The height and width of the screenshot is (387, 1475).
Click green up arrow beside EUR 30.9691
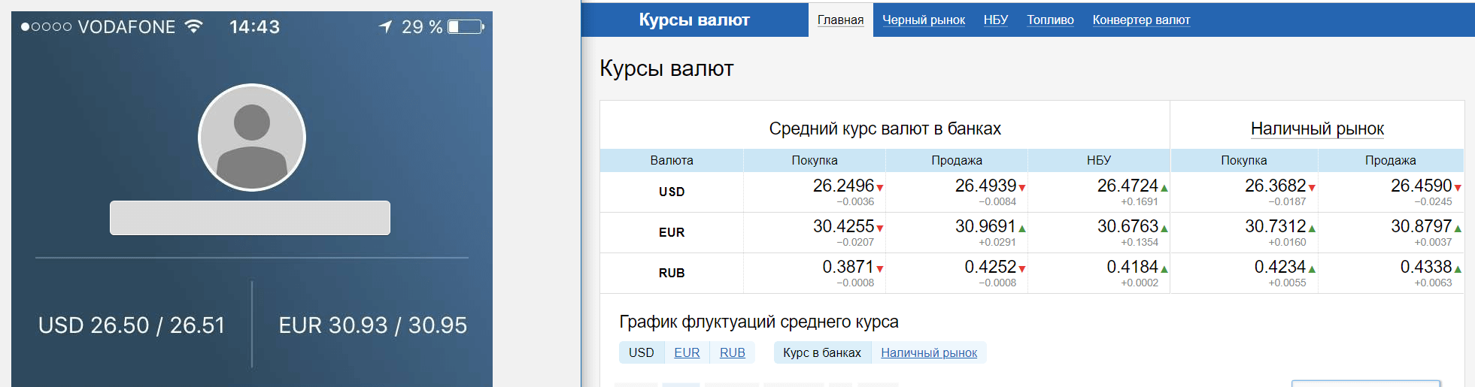pyautogui.click(x=1022, y=228)
